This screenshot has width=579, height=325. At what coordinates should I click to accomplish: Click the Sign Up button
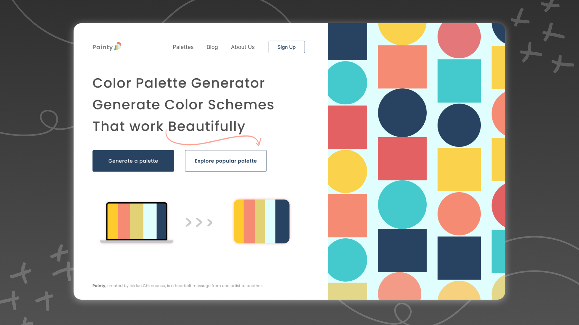tap(286, 47)
